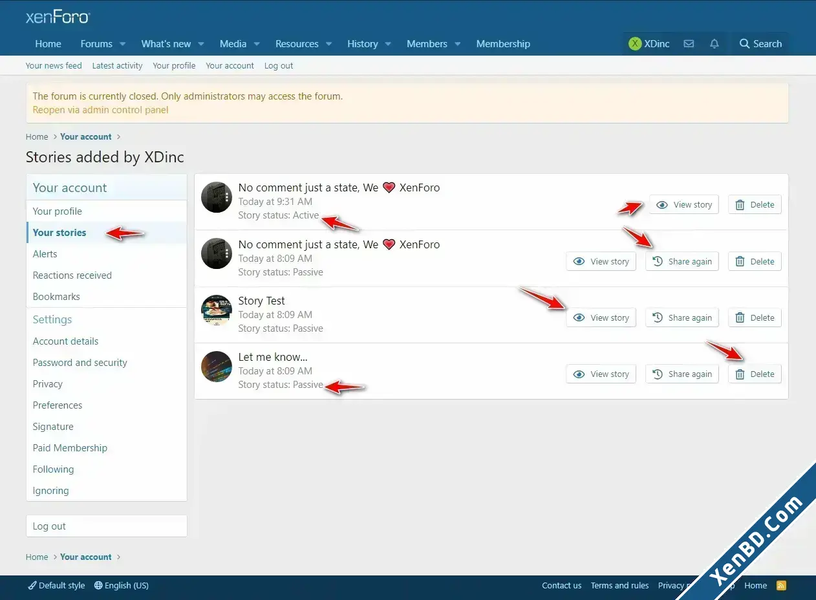Image resolution: width=816 pixels, height=600 pixels.
Task: Click Your account in bottom breadcrumb
Action: click(x=86, y=557)
